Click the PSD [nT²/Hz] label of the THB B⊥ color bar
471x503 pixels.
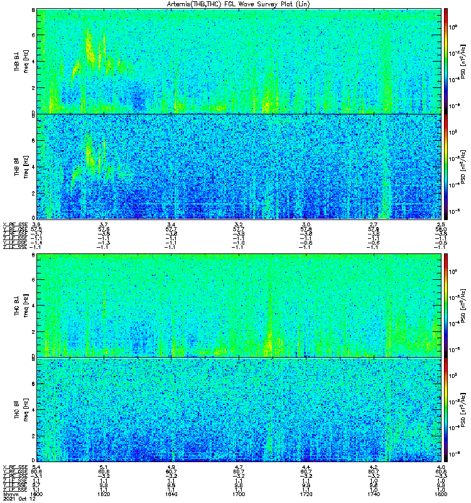[x=463, y=62]
